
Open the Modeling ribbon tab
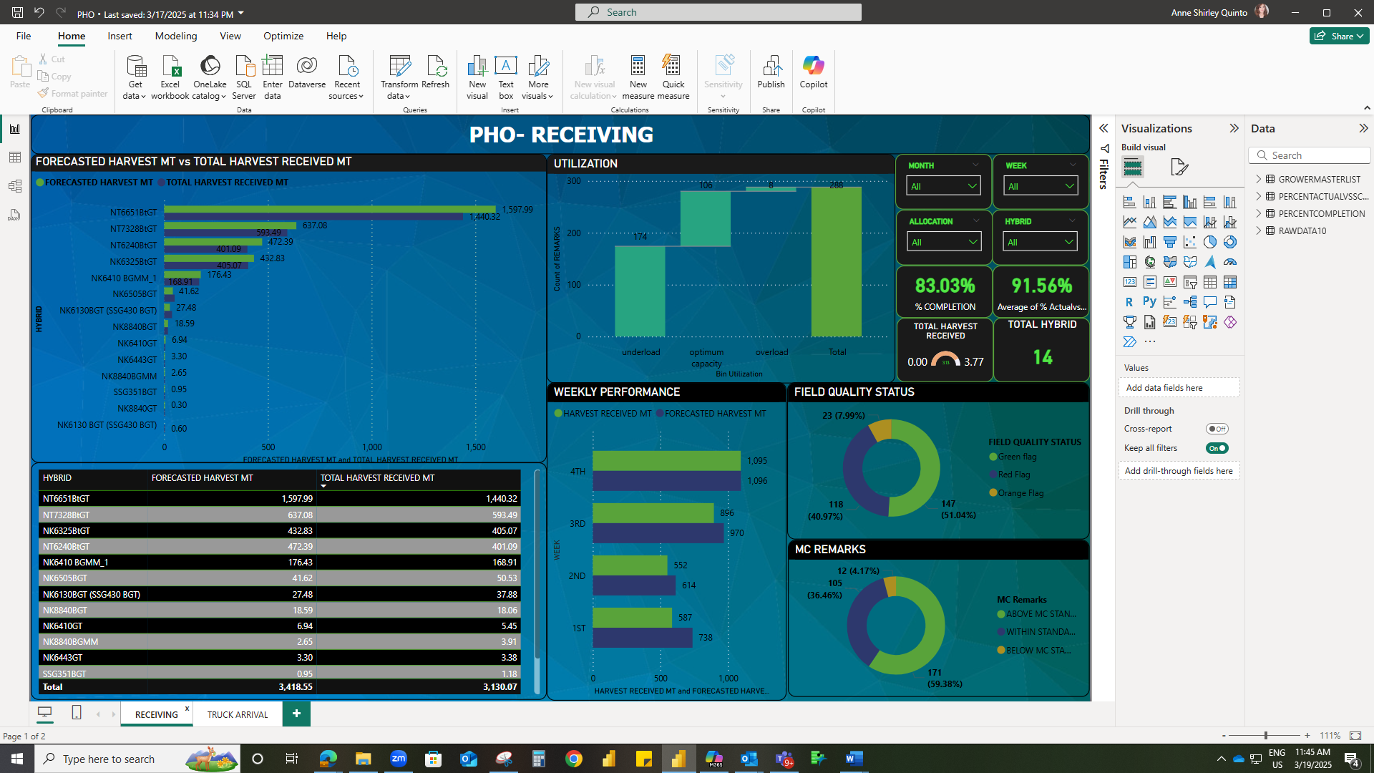click(x=175, y=36)
